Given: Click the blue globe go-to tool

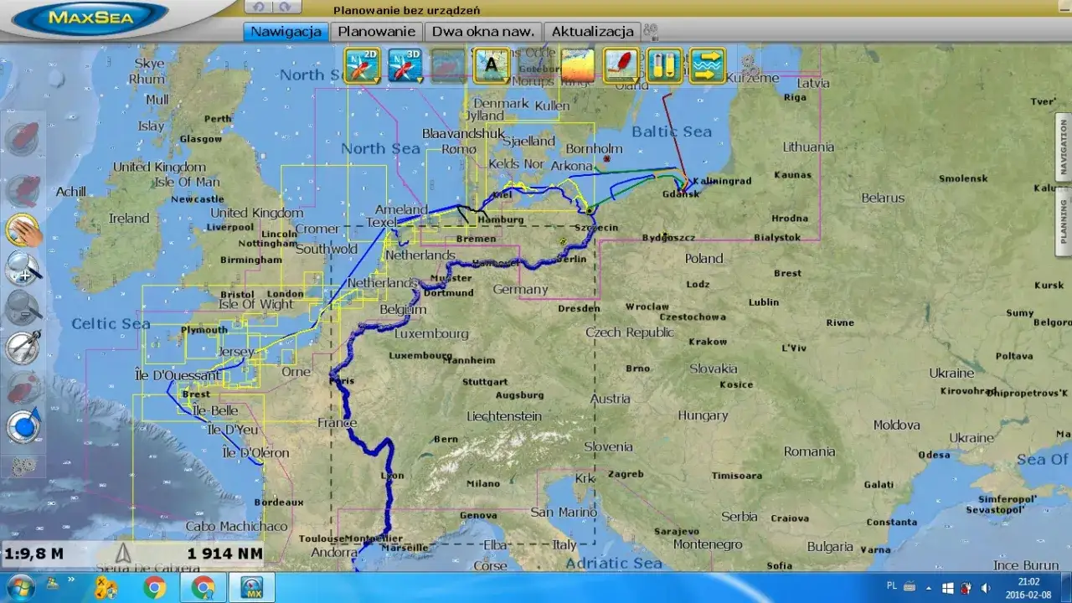Looking at the screenshot, I should pyautogui.click(x=23, y=425).
